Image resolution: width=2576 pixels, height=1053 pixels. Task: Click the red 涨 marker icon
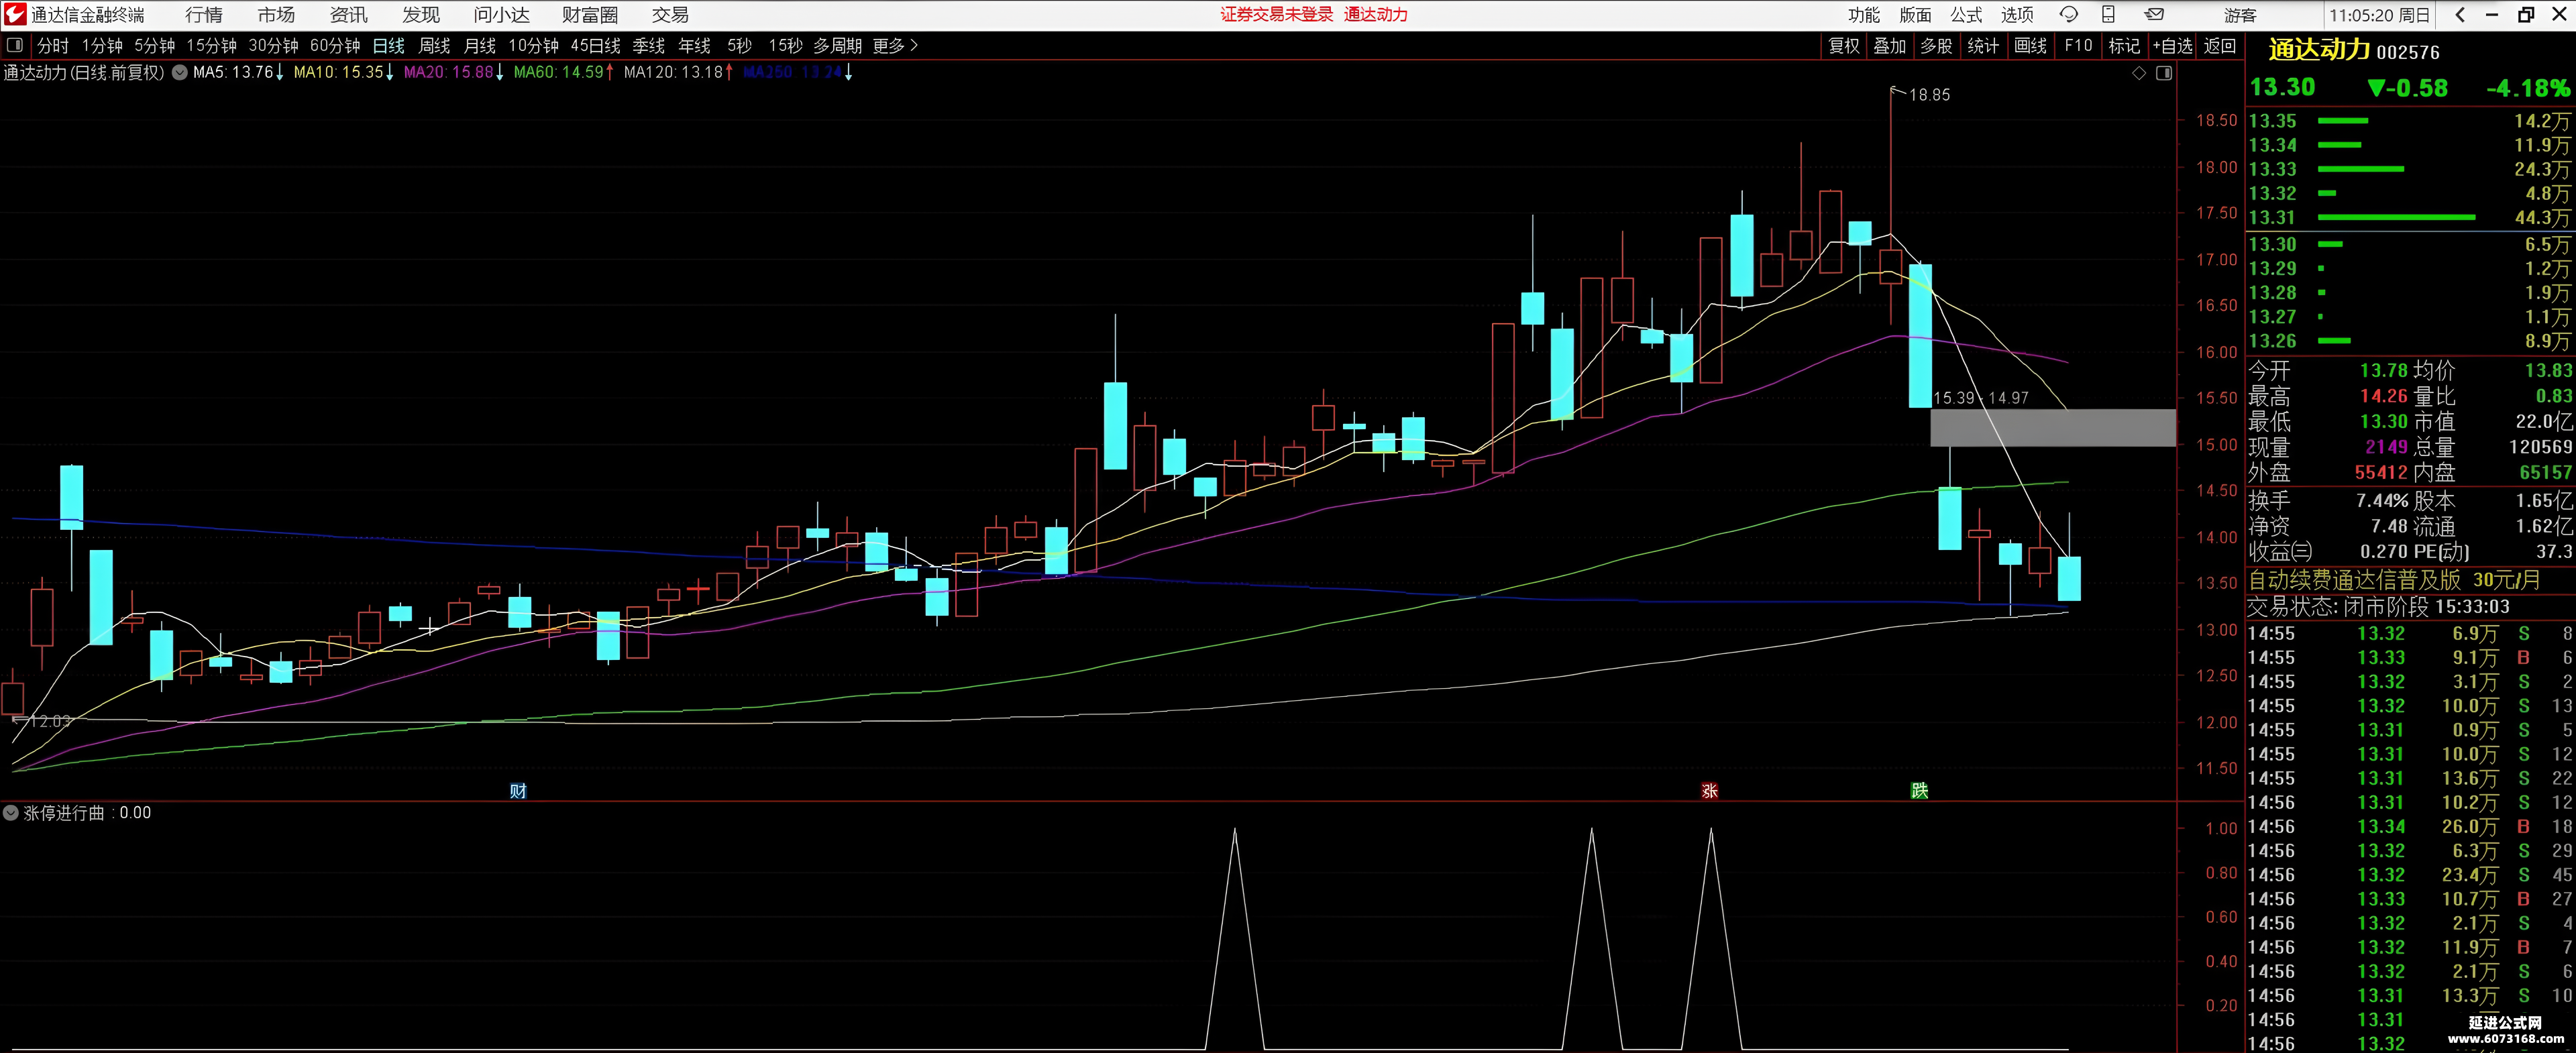coord(1709,791)
